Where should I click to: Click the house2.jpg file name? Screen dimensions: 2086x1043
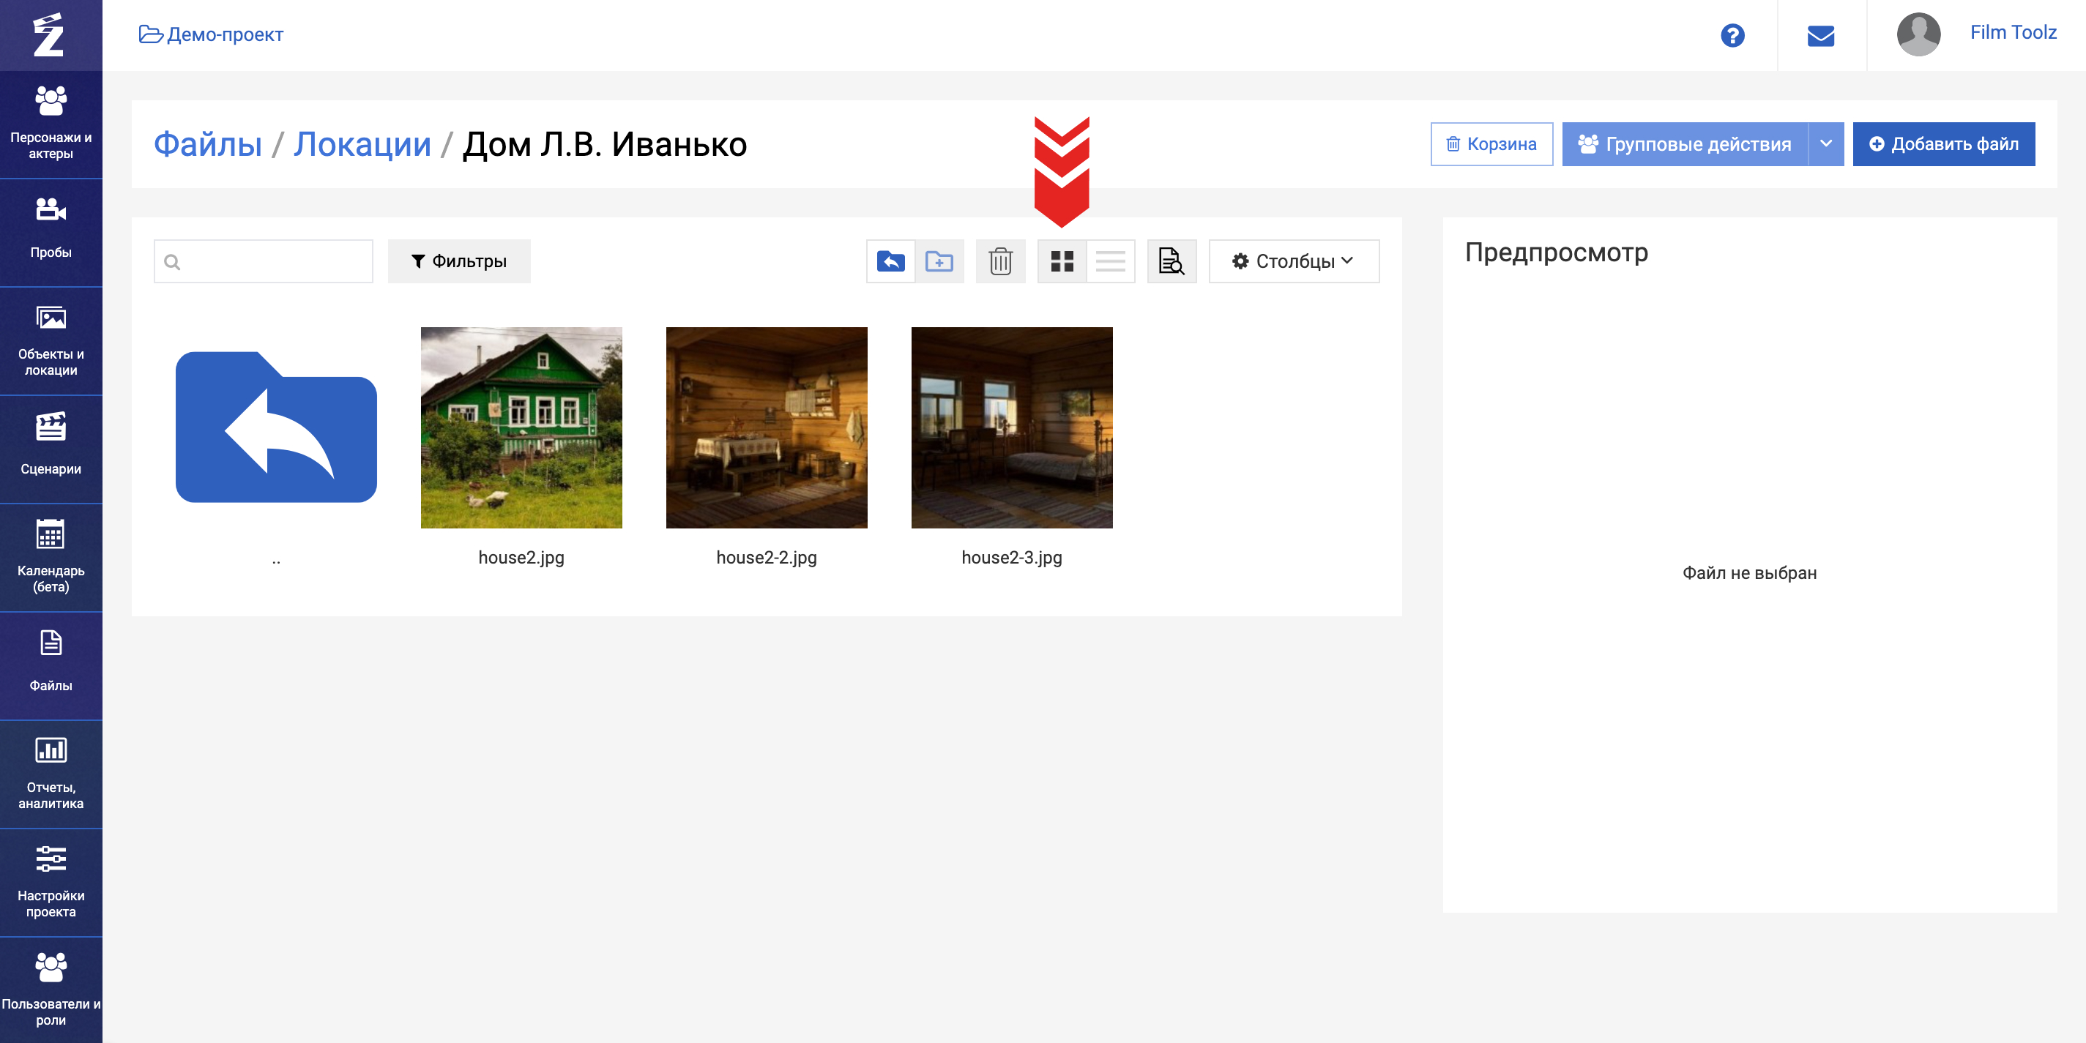521,557
